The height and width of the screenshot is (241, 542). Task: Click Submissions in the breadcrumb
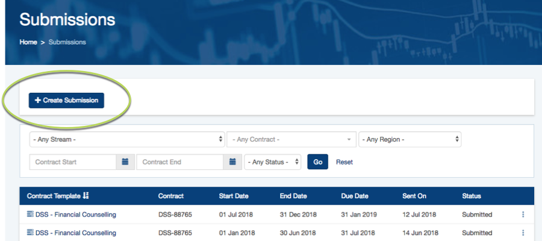click(x=67, y=42)
